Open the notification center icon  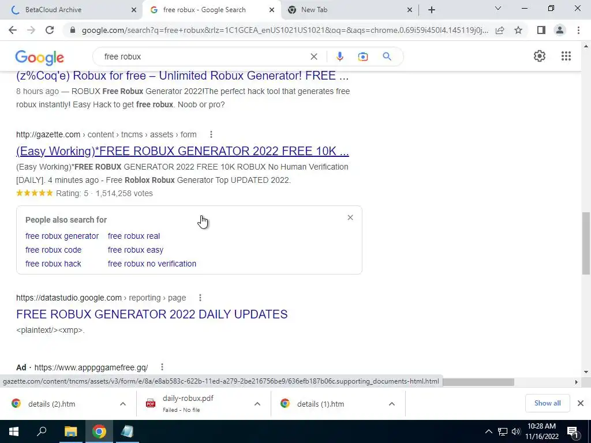click(573, 431)
